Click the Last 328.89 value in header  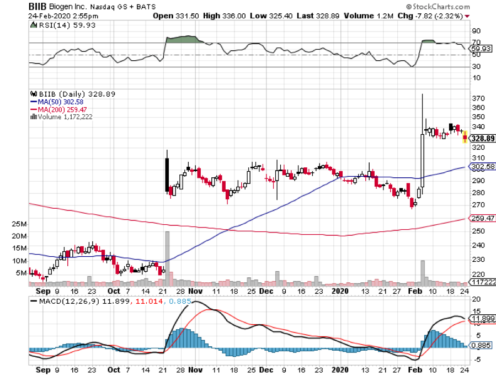pos(318,16)
